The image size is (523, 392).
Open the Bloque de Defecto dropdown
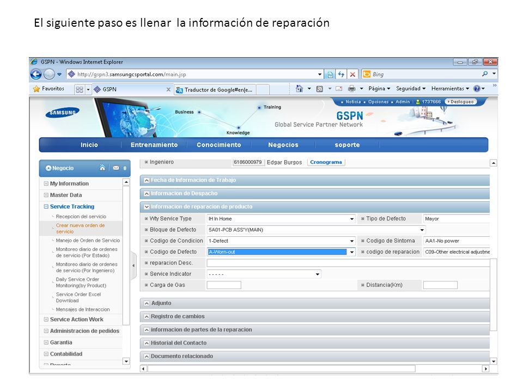pyautogui.click(x=316, y=230)
